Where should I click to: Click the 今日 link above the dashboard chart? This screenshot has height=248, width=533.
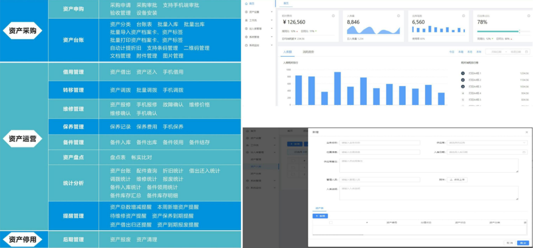tap(452, 52)
